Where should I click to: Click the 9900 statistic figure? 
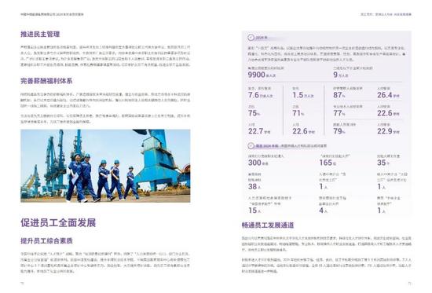click(x=257, y=75)
